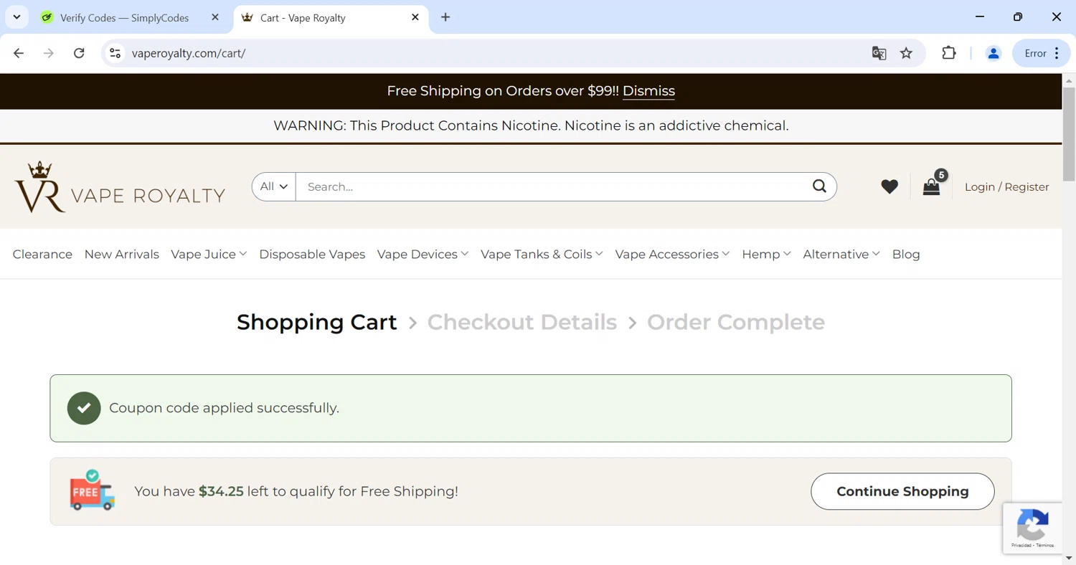1076x565 pixels.
Task: View site information icon in address bar
Action: tap(115, 53)
